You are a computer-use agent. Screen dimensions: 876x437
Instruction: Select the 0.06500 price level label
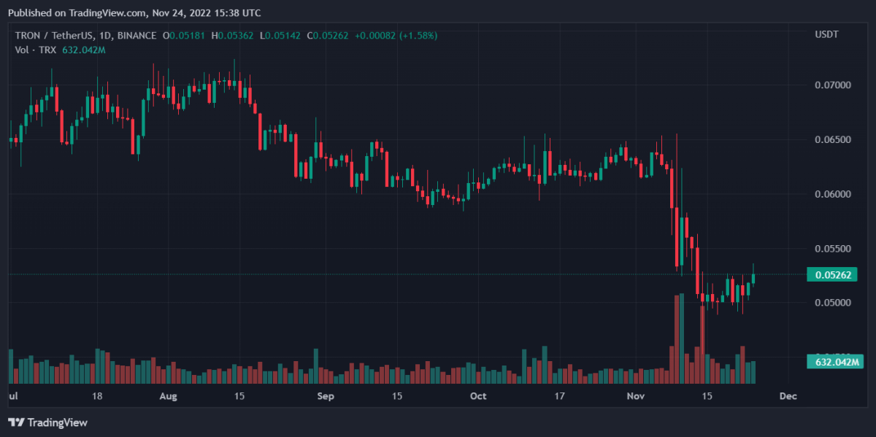pyautogui.click(x=832, y=139)
